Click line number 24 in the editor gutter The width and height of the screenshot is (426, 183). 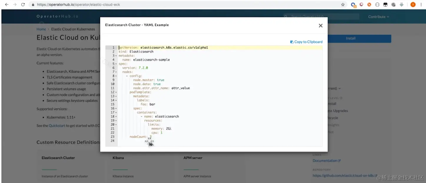click(112, 141)
